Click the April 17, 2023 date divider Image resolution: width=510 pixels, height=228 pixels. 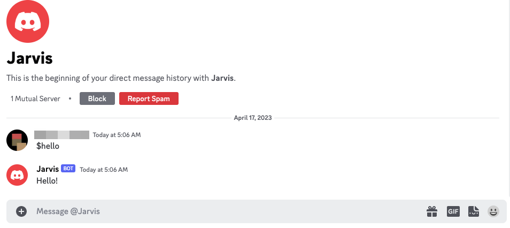tap(252, 118)
